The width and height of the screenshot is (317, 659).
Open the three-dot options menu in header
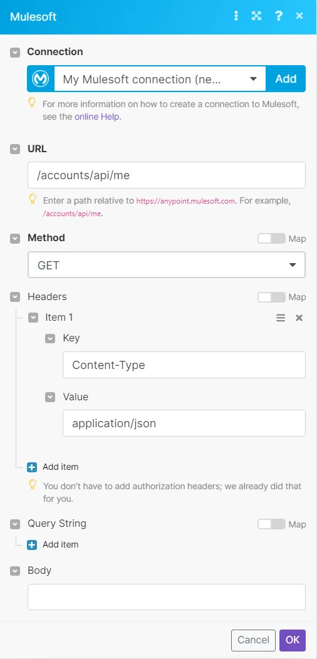[236, 16]
